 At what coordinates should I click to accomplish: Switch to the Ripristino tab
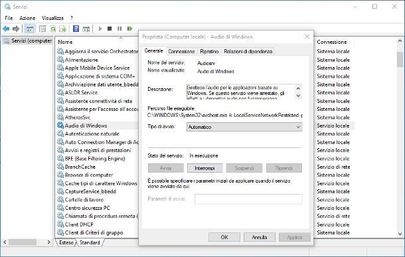[x=209, y=51]
